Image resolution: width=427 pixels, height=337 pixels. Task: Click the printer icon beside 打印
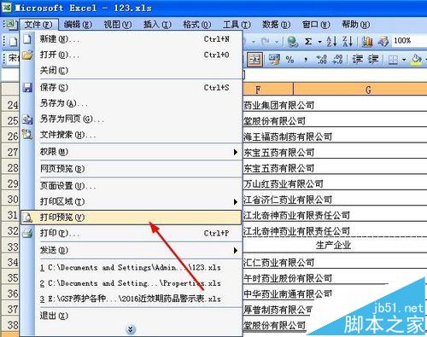click(x=27, y=233)
